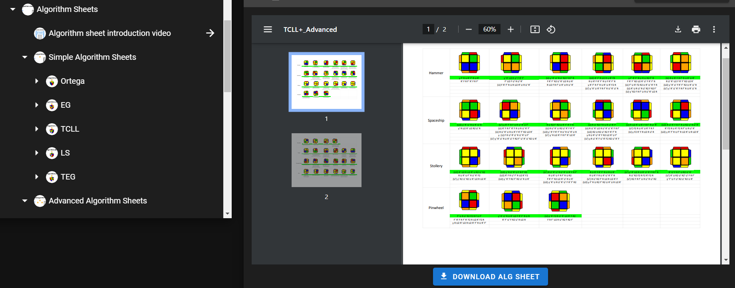Download the PDF from the toolbar
Image resolution: width=735 pixels, height=288 pixels.
coord(678,30)
